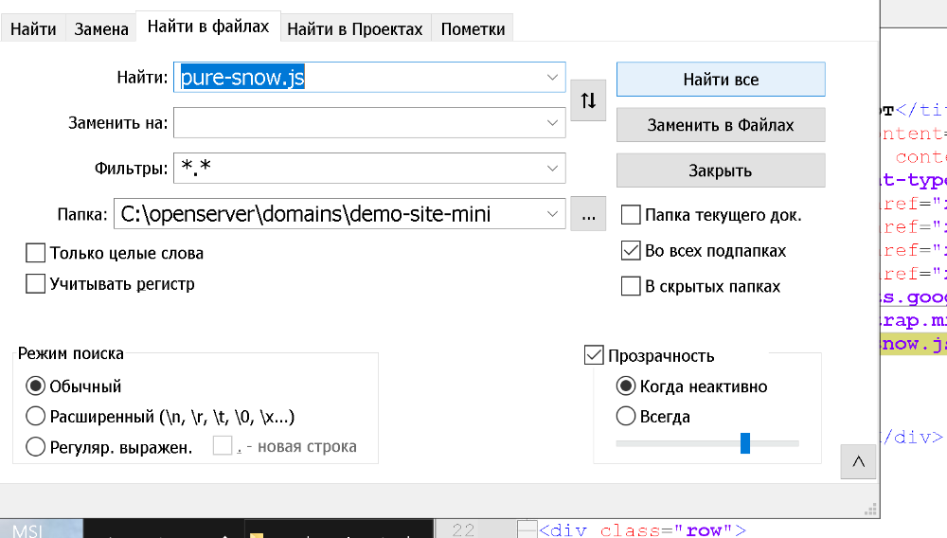Click the swap find and replace arrows button
The height and width of the screenshot is (538, 947).
click(588, 101)
